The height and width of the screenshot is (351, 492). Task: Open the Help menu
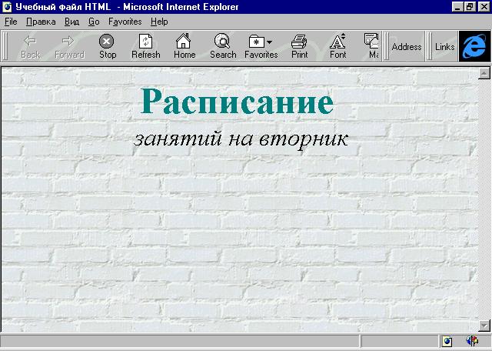coord(159,22)
